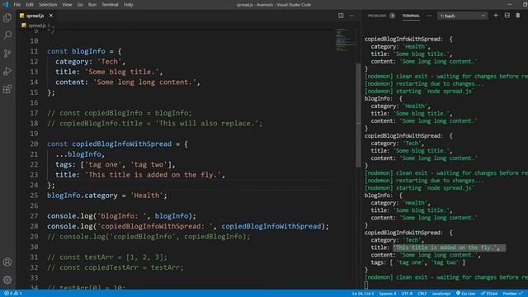
Task: Click the VS Code logo icon
Action: tap(6, 4)
